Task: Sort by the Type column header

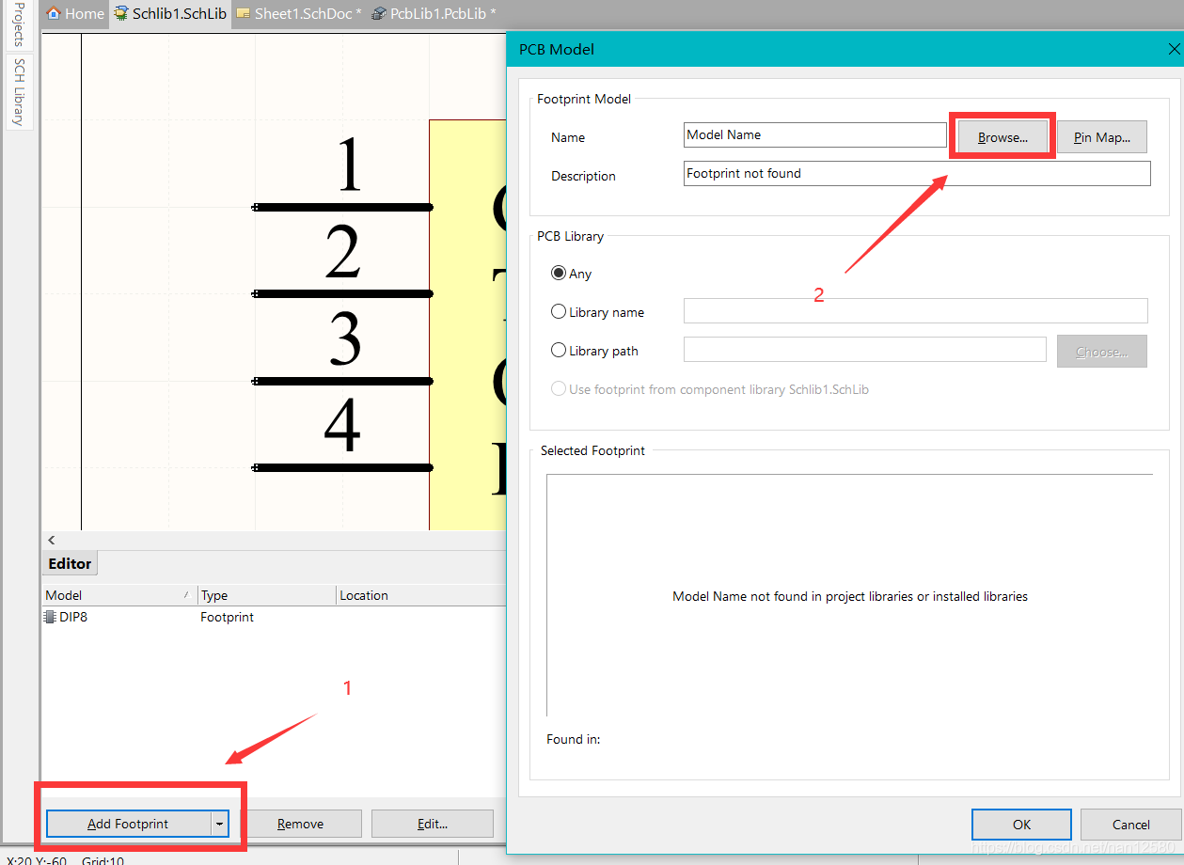Action: [x=266, y=595]
